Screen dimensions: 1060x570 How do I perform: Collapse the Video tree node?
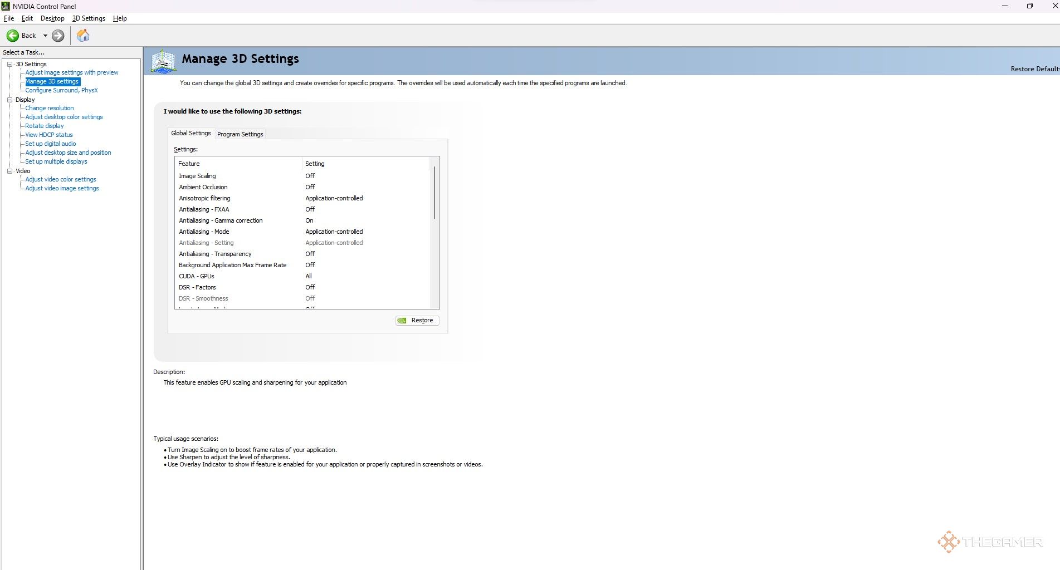pos(9,171)
